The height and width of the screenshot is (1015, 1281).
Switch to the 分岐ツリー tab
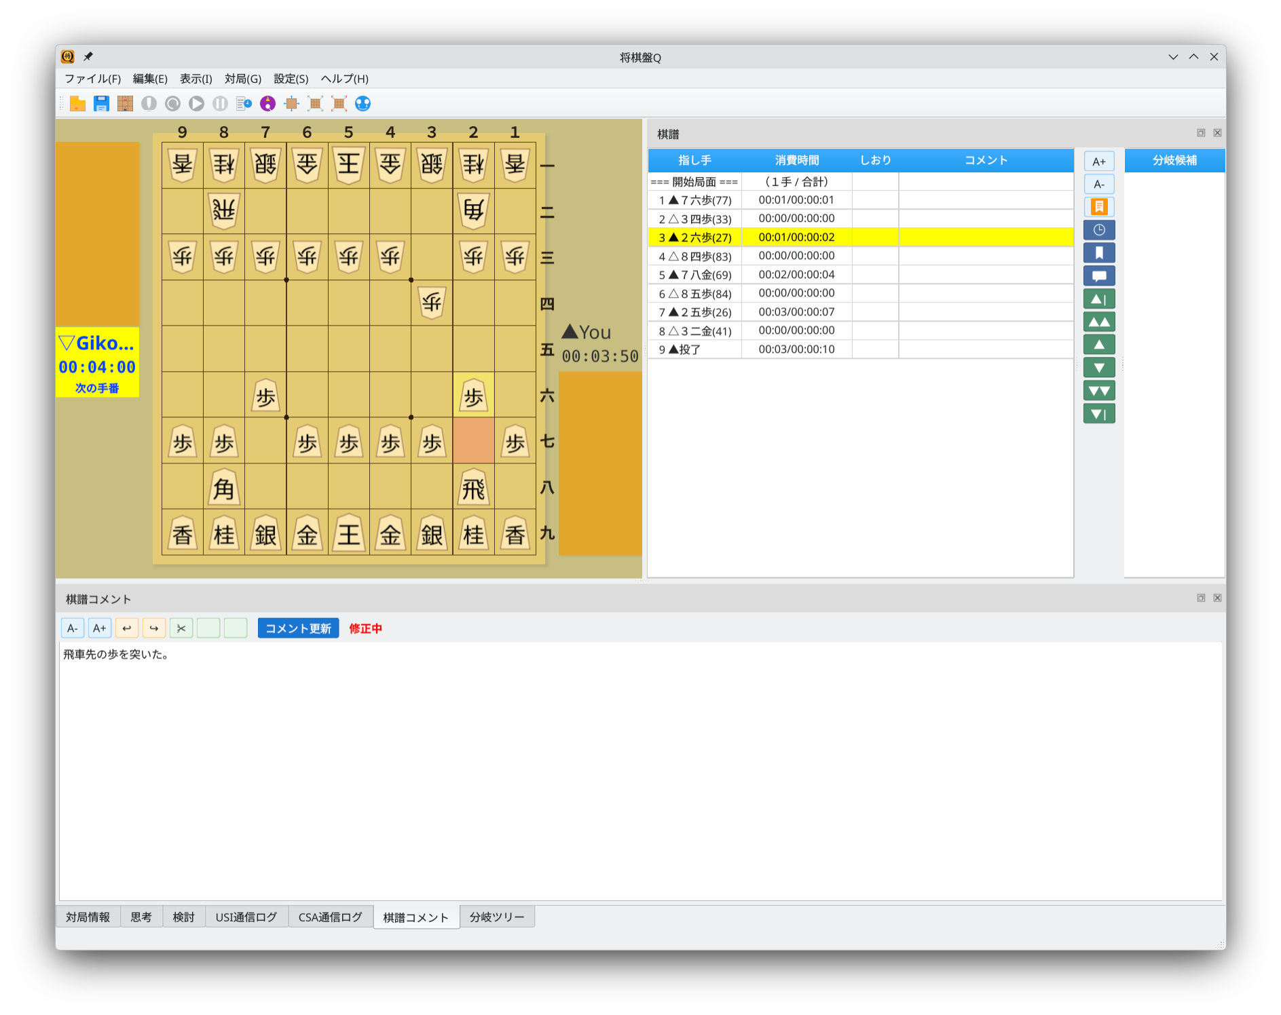(498, 917)
